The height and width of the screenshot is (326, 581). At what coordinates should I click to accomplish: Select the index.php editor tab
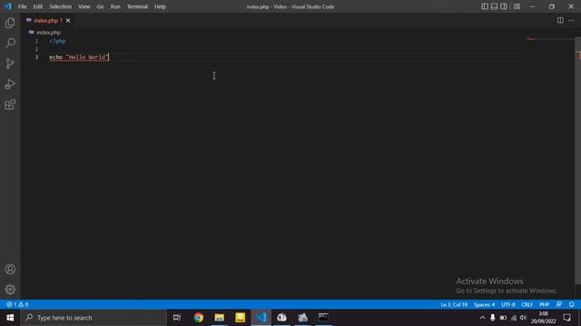(48, 20)
